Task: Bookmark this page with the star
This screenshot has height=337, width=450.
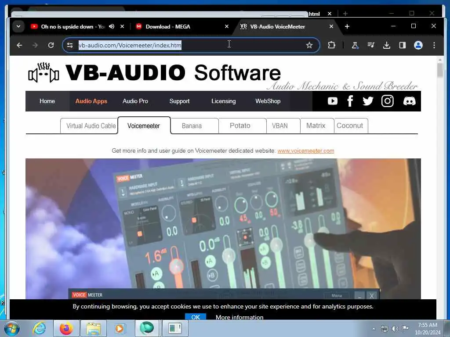Action: coord(309,45)
